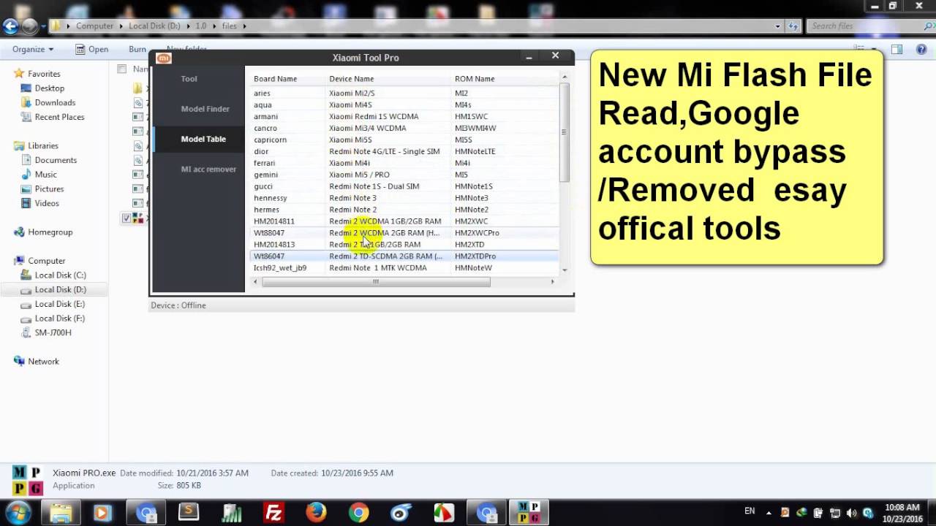This screenshot has height=526, width=936.
Task: Select Local Disk (C:) in navigation pane
Action: click(x=60, y=275)
